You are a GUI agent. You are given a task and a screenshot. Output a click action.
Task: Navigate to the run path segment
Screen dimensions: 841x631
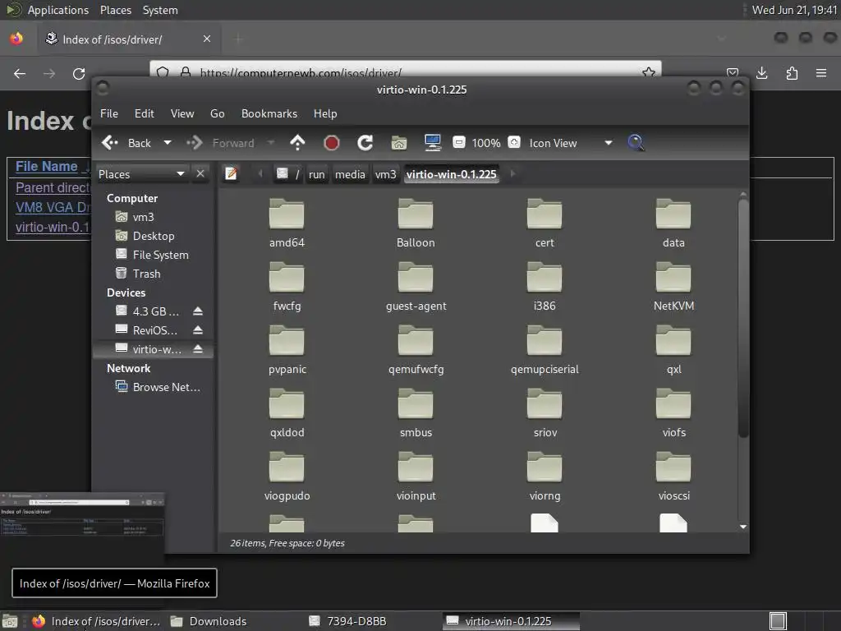pyautogui.click(x=316, y=174)
